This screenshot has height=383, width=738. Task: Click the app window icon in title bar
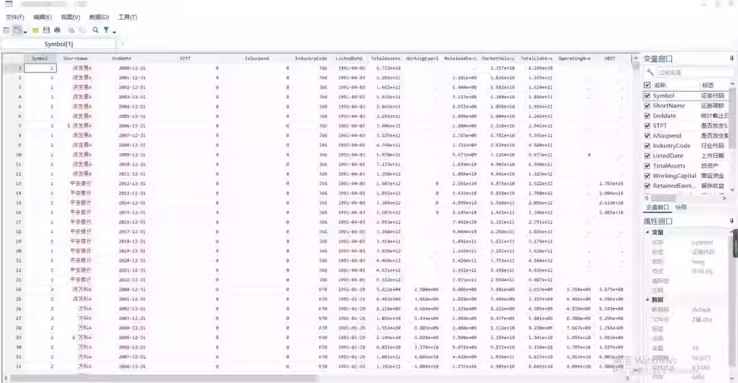click(x=8, y=4)
